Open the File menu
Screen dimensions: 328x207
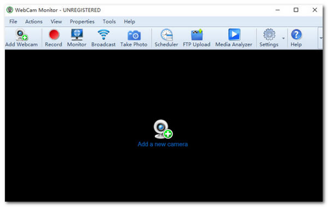coord(13,21)
